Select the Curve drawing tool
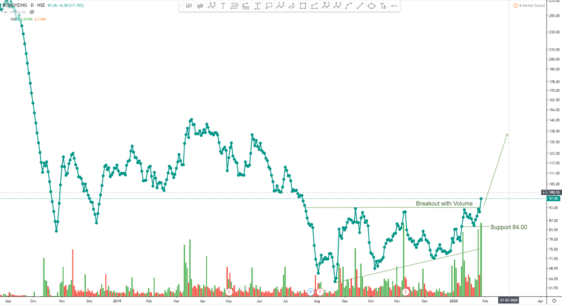This screenshot has height=307, width=562. [x=348, y=6]
